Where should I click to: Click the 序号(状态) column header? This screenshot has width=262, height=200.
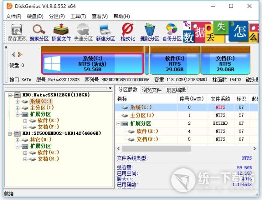click(192, 99)
